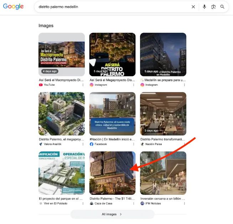
Task: Clear the search query with the X icon
Action: pyautogui.click(x=193, y=7)
